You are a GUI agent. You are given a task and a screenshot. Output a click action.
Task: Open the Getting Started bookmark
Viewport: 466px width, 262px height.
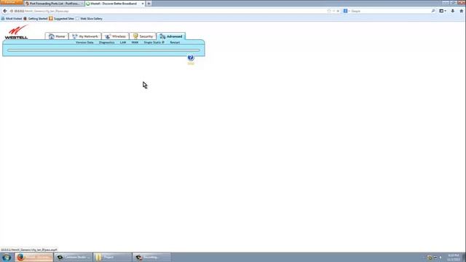(36, 18)
